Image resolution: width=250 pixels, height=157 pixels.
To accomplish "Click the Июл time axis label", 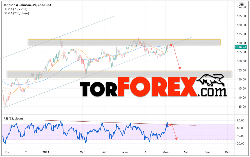I will click(166, 152).
